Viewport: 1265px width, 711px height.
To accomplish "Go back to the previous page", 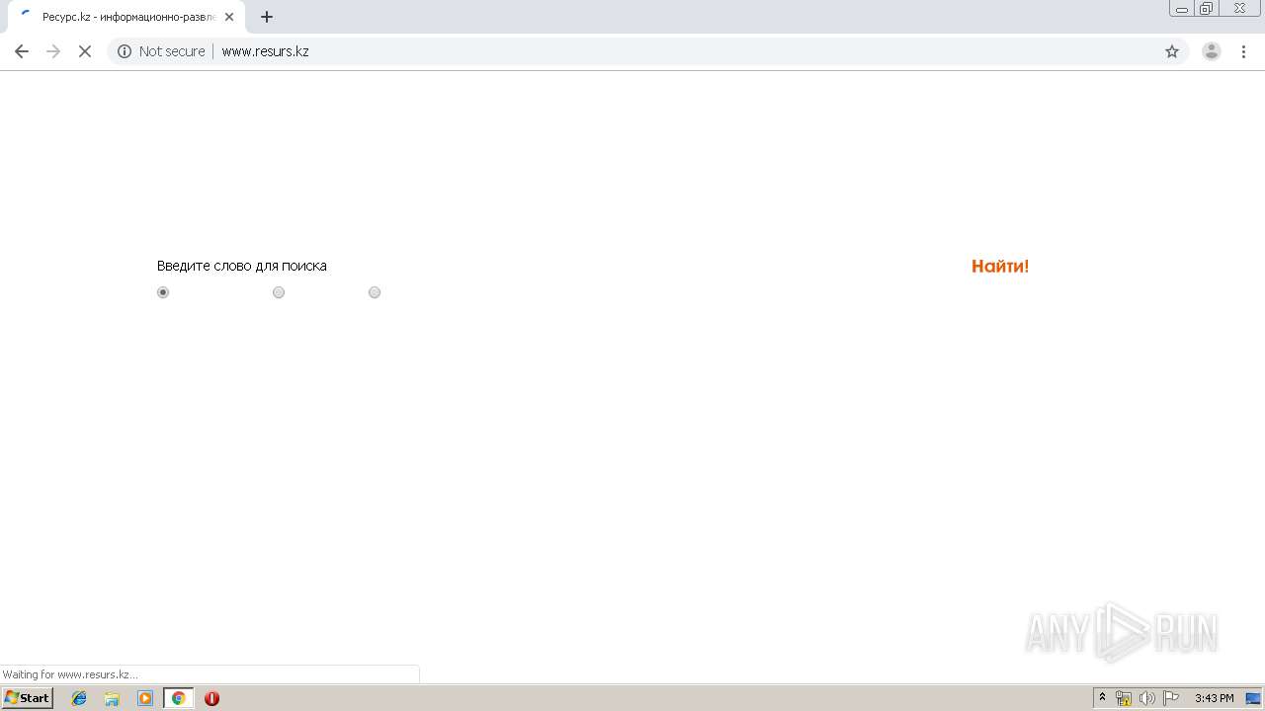I will point(22,51).
